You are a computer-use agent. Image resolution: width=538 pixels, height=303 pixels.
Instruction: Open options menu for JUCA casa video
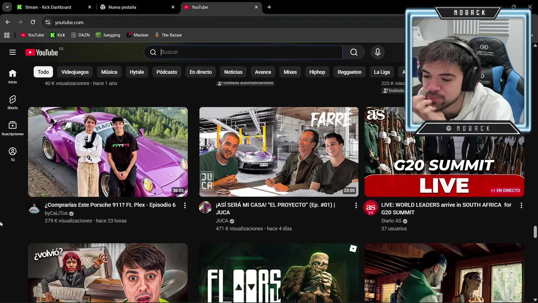pos(356,205)
